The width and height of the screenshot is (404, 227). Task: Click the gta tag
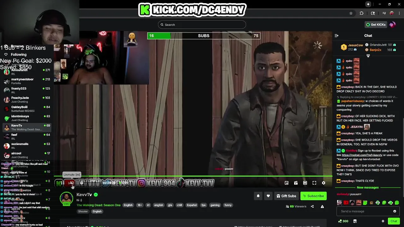pos(170,205)
